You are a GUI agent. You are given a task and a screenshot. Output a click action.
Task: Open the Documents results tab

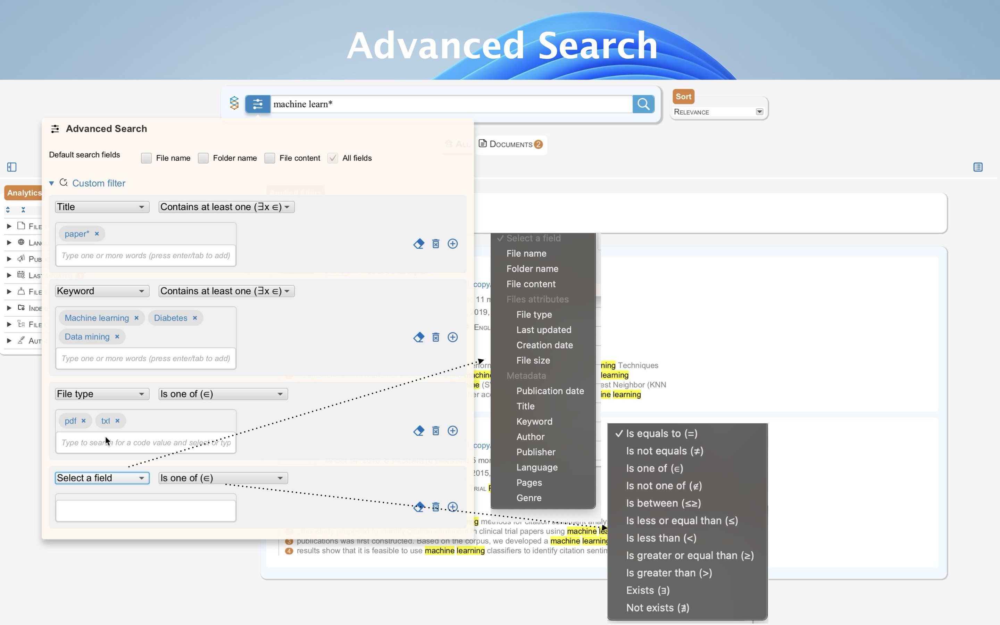coord(511,144)
